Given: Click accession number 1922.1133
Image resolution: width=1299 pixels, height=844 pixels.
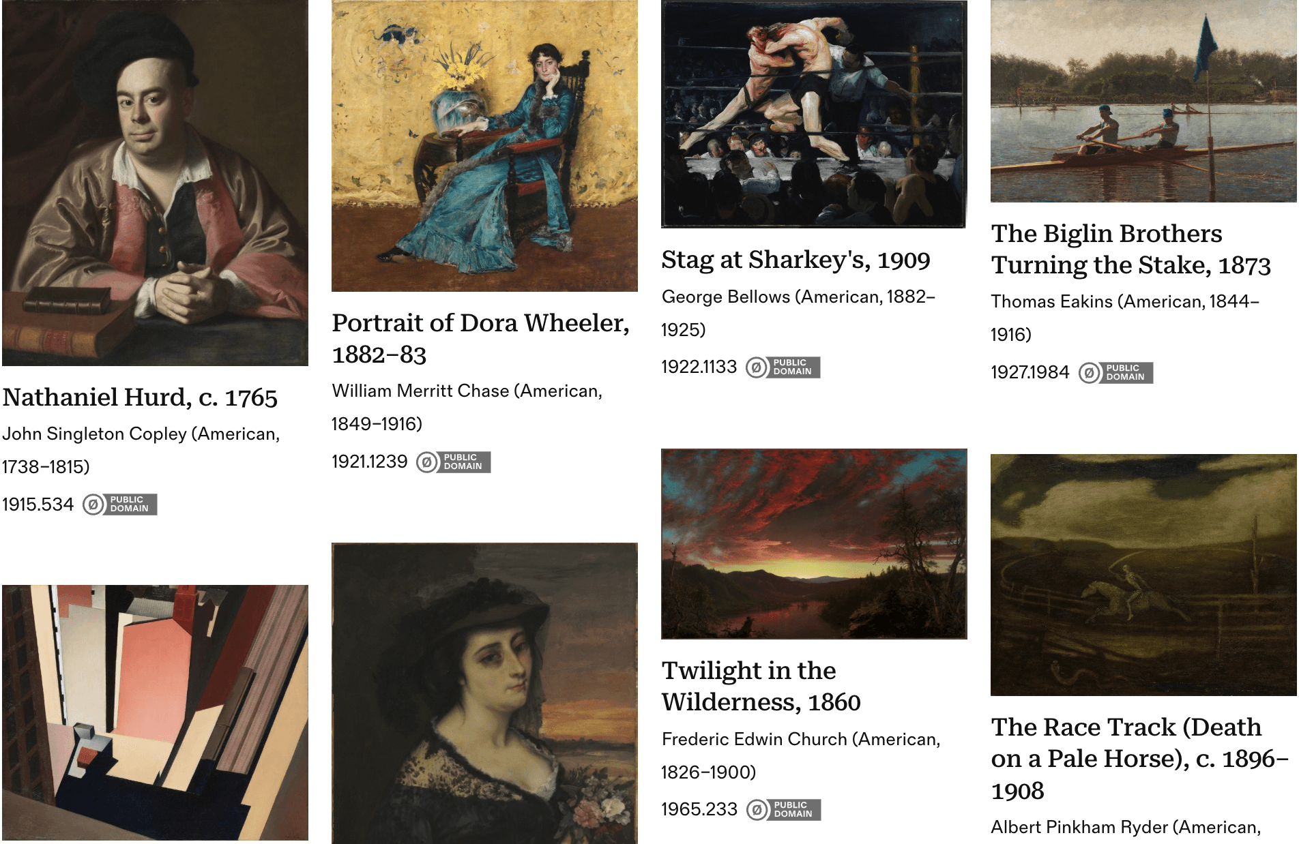Looking at the screenshot, I should coord(697,367).
